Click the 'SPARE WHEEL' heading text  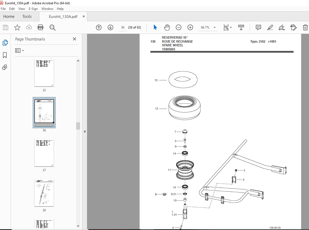coord(172,45)
